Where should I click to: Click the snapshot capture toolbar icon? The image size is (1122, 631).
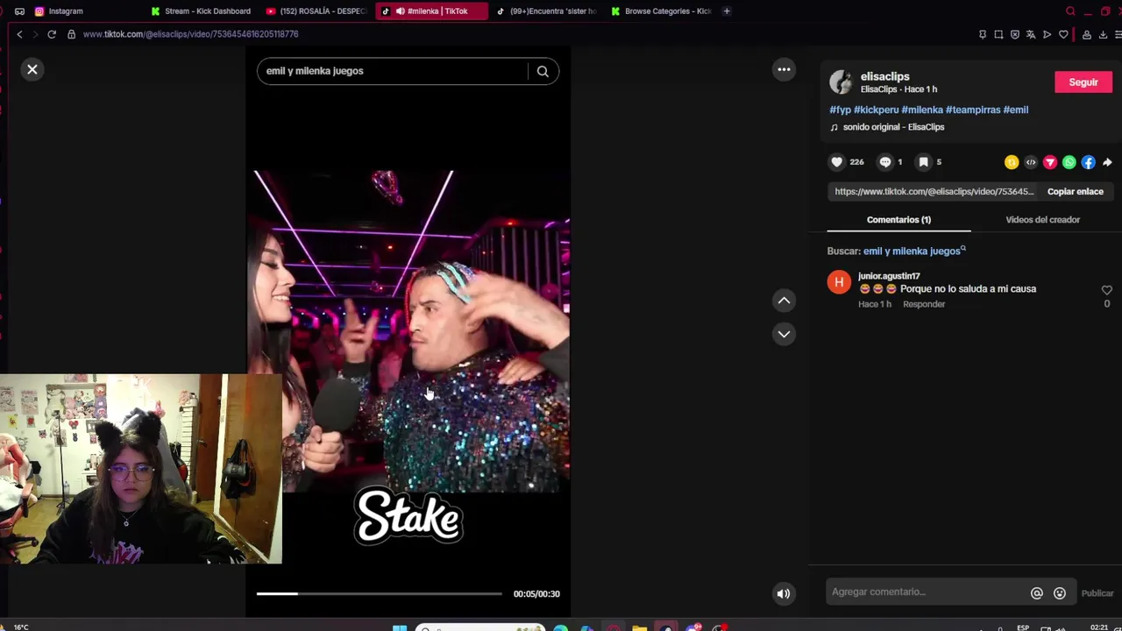tap(998, 34)
